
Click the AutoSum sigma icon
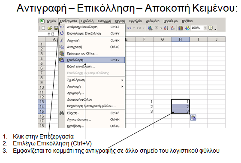157,28
